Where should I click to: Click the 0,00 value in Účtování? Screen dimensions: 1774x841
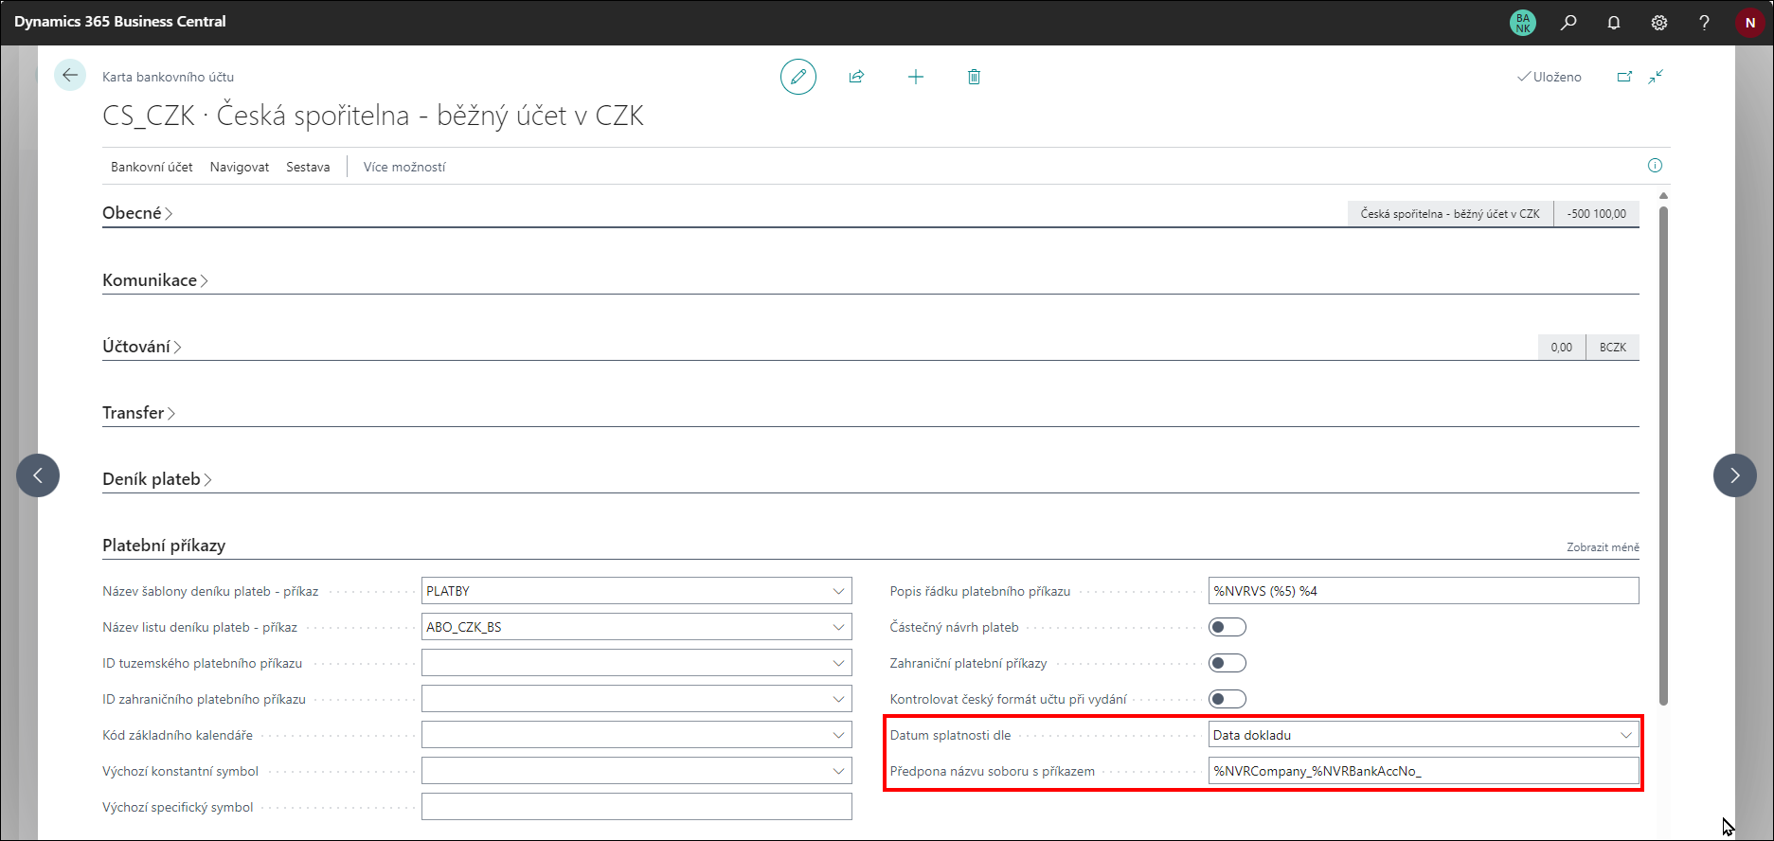coord(1562,348)
